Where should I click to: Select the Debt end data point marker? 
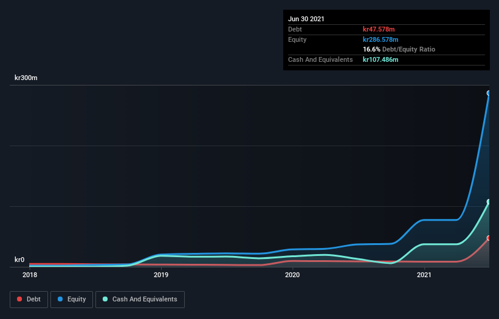489,238
